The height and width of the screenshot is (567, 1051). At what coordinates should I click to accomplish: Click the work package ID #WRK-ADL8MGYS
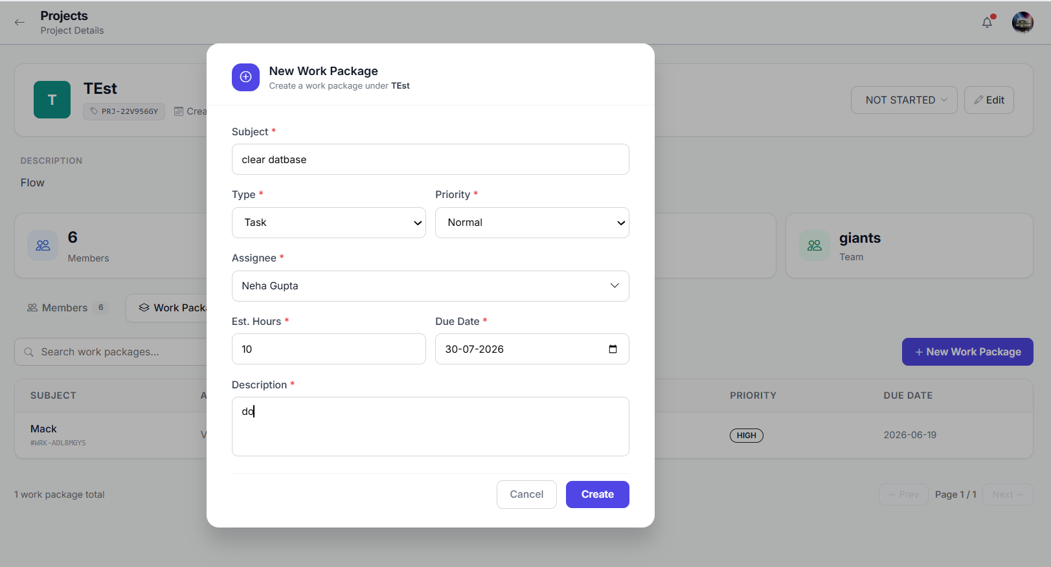58,443
